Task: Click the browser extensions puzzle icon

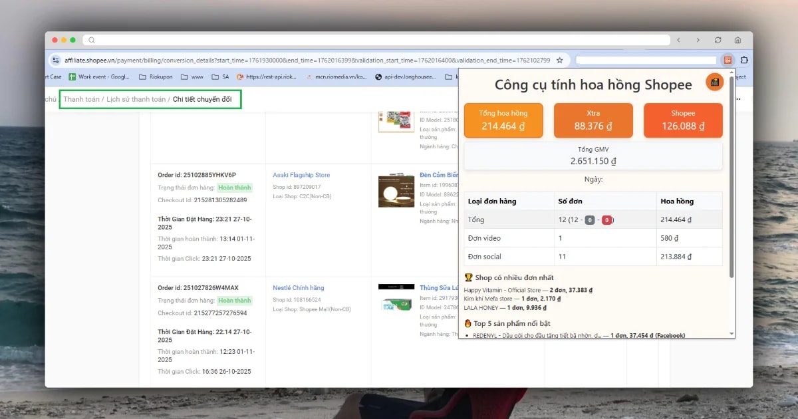Action: point(743,60)
